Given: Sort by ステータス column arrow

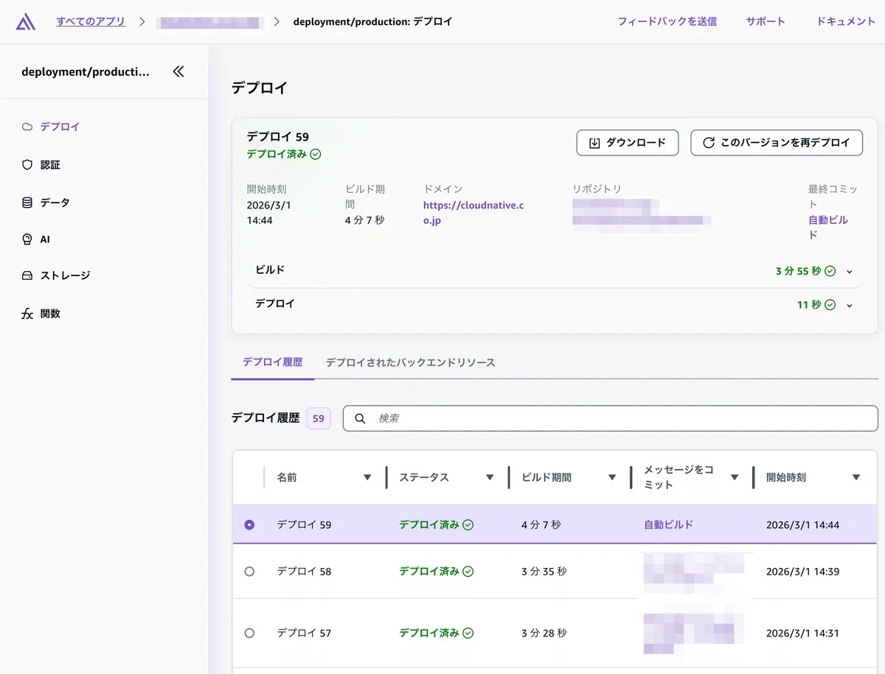Looking at the screenshot, I should 489,477.
